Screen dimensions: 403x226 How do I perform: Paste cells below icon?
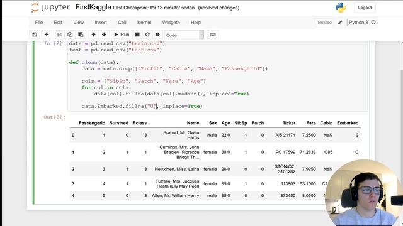(81, 35)
